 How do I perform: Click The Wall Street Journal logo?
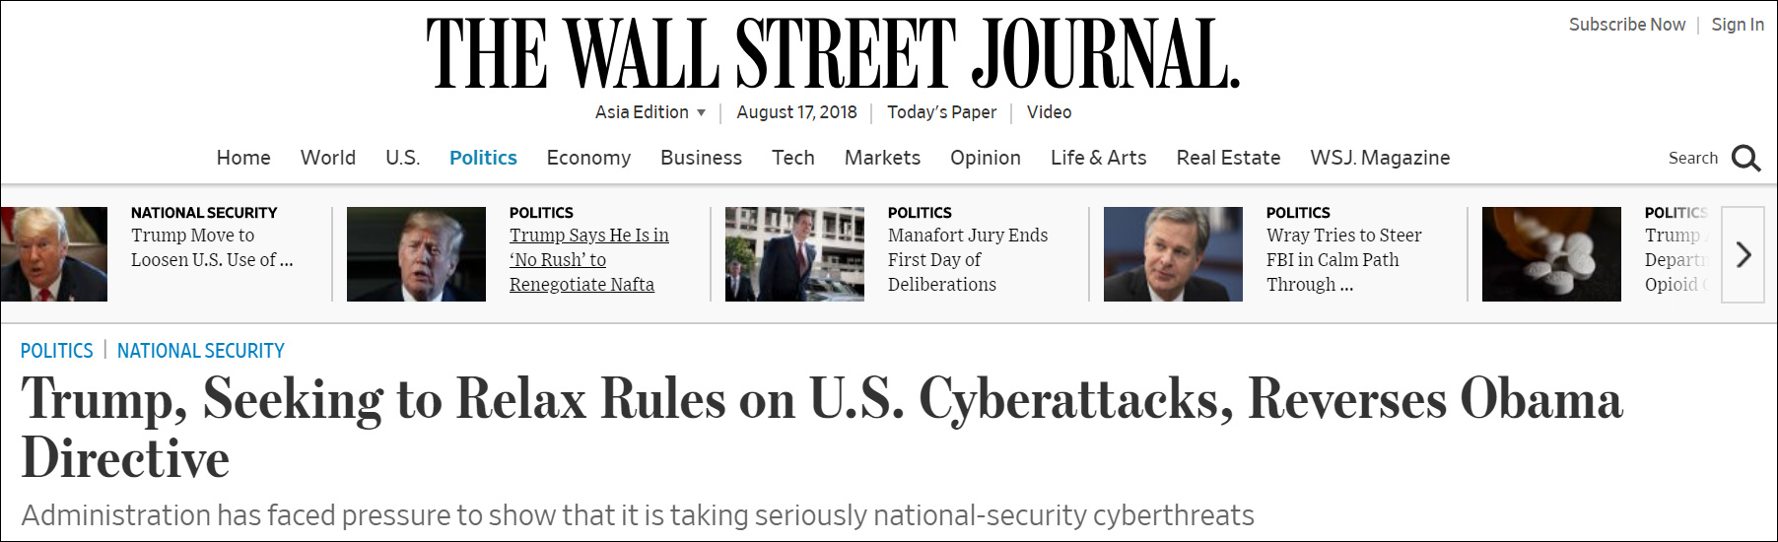point(833,53)
